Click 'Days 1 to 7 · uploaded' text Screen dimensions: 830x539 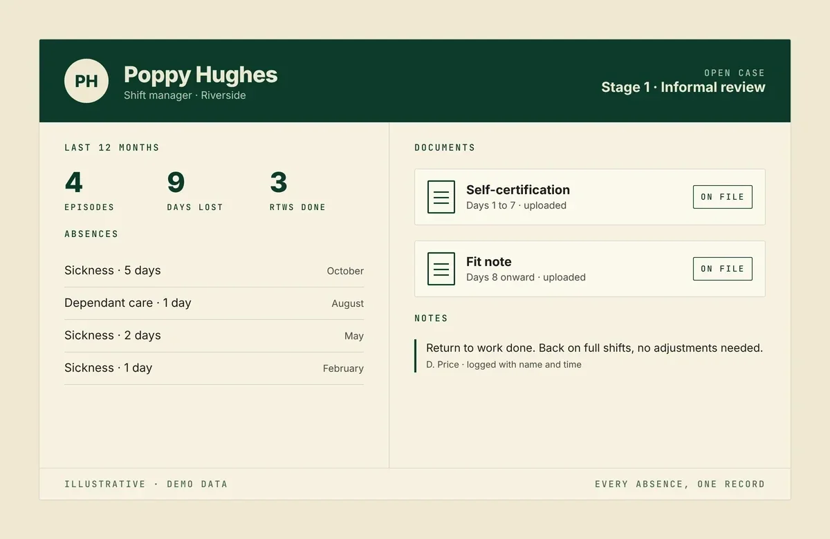(x=516, y=205)
